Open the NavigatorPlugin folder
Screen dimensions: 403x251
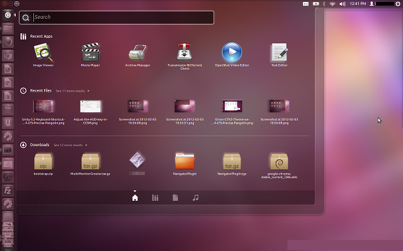pos(184,161)
